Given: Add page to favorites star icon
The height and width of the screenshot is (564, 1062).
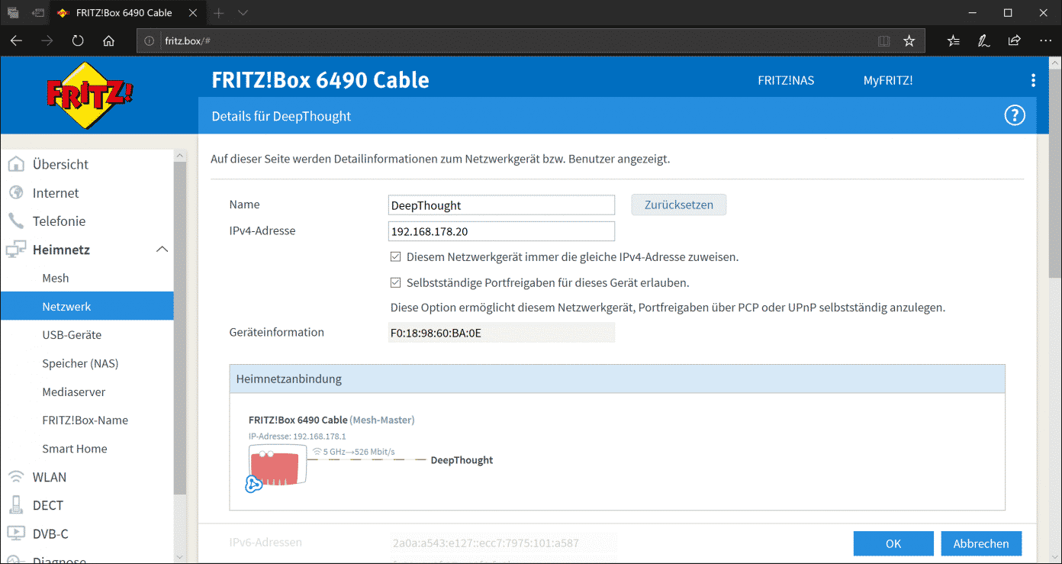Looking at the screenshot, I should coord(909,41).
